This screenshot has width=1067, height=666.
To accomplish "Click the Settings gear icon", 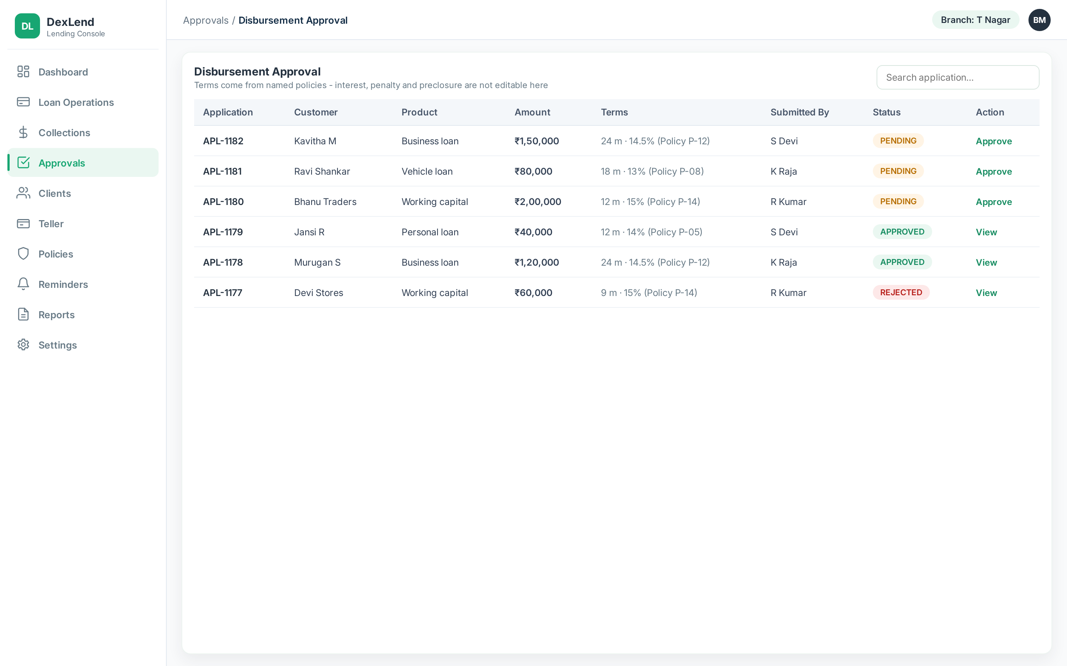I will (x=23, y=345).
